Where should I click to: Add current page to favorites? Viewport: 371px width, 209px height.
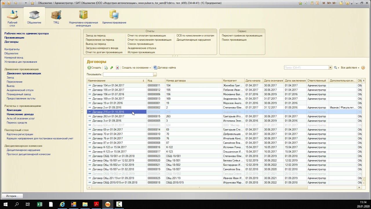[300, 3]
